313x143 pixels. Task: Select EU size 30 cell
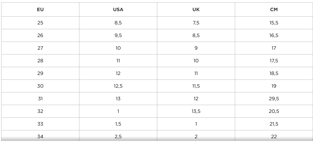pyautogui.click(x=40, y=86)
